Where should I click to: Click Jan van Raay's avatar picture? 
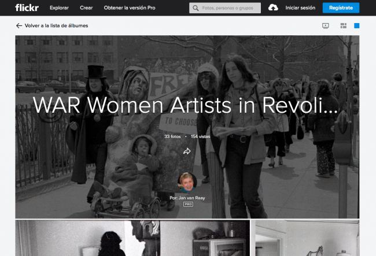click(187, 182)
